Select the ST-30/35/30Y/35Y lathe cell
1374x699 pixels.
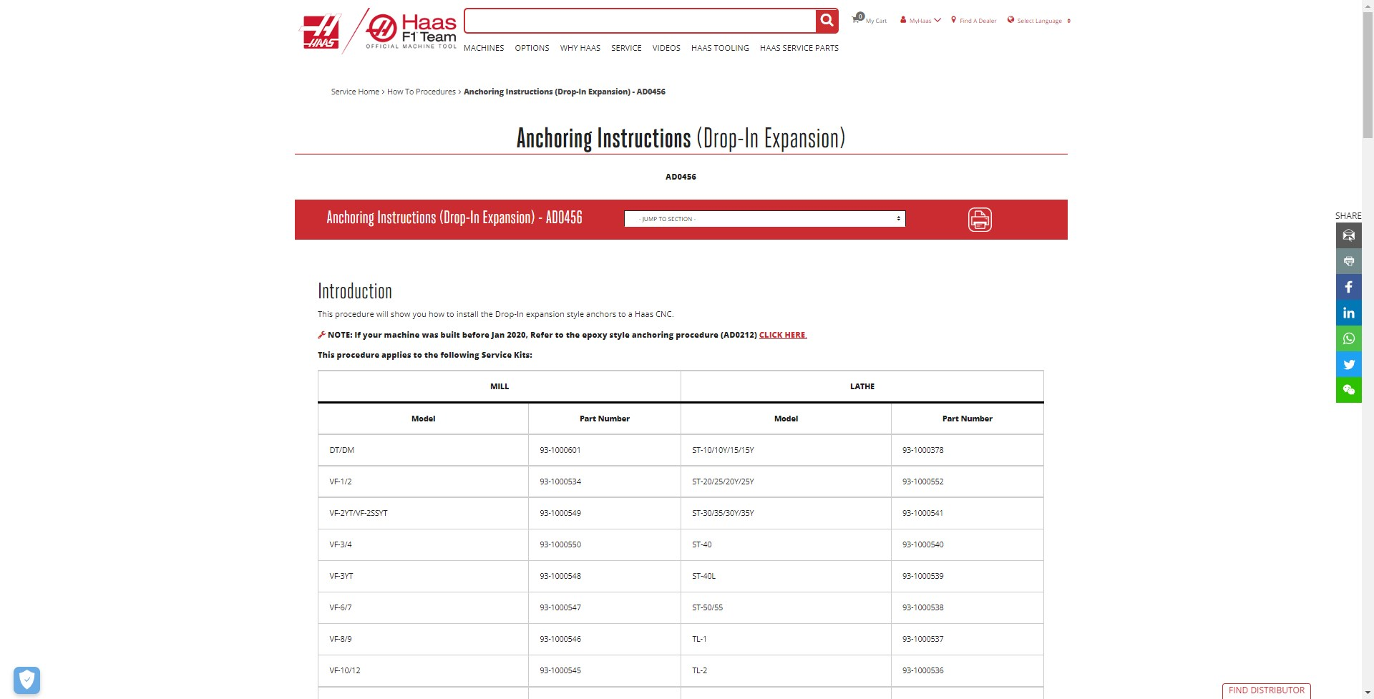point(786,513)
